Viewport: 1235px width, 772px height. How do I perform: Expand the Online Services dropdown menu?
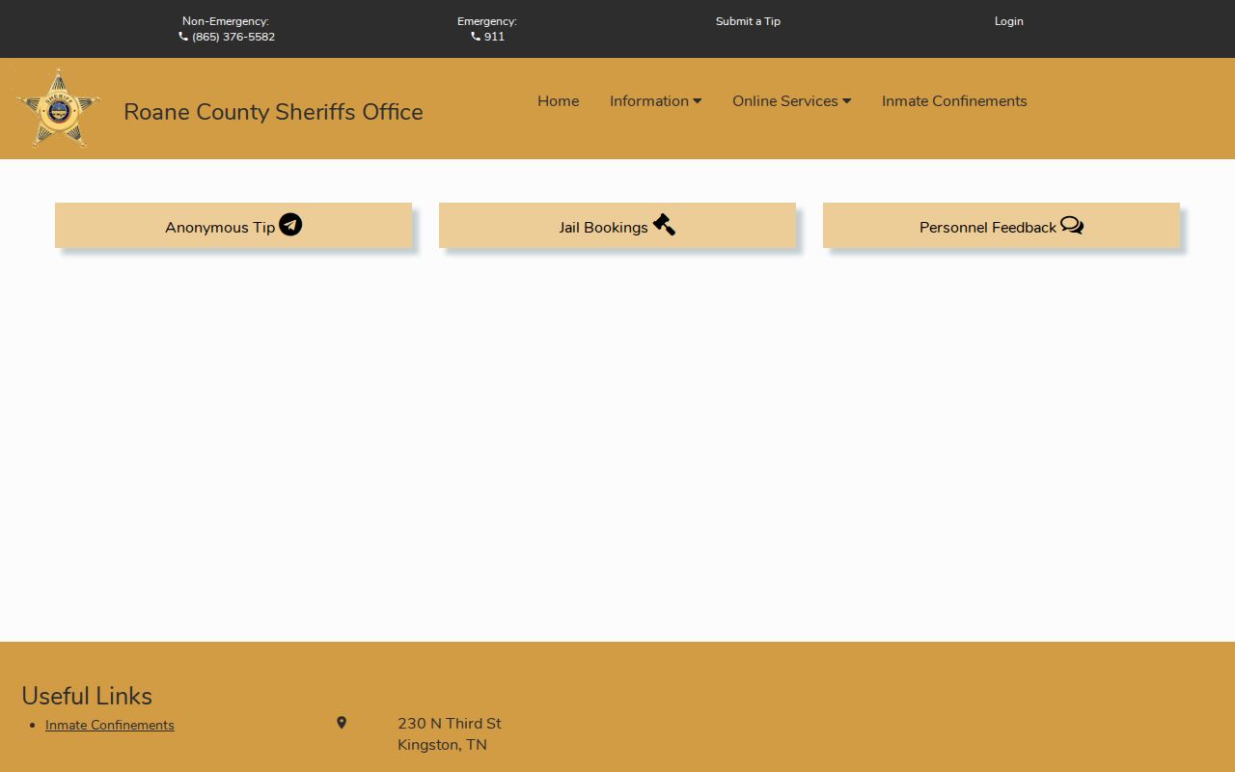pos(791,101)
